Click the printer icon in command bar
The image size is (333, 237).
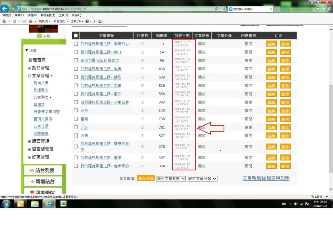coord(31,21)
